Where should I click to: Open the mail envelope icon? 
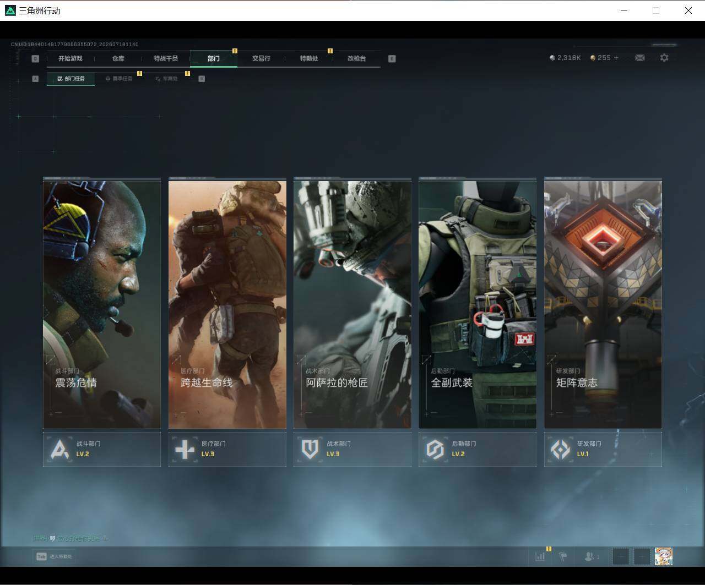(x=640, y=58)
